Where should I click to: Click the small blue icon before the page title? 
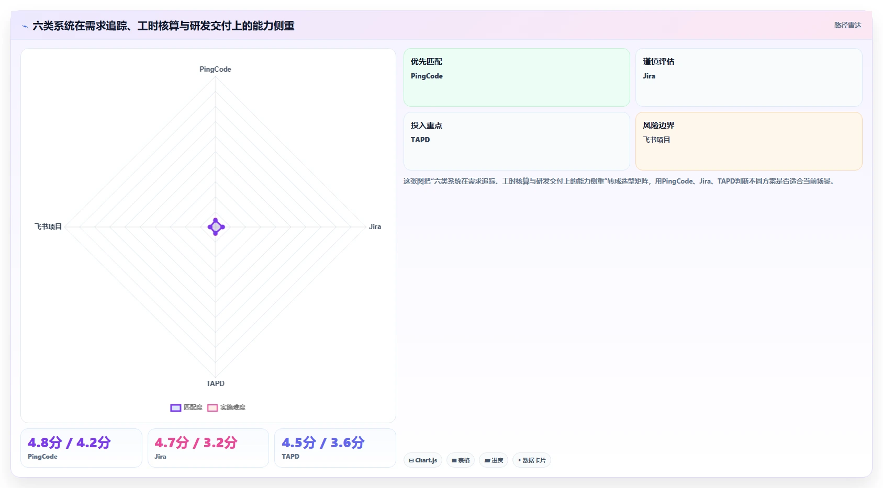[25, 26]
